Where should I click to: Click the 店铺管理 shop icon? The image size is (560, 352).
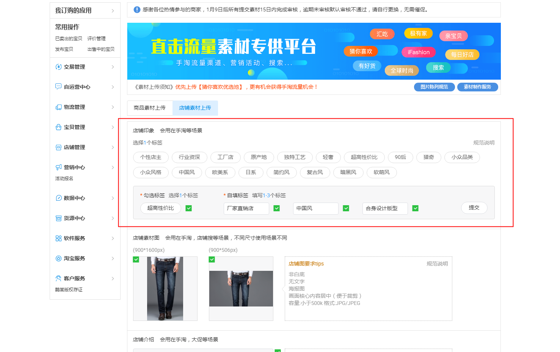(58, 147)
